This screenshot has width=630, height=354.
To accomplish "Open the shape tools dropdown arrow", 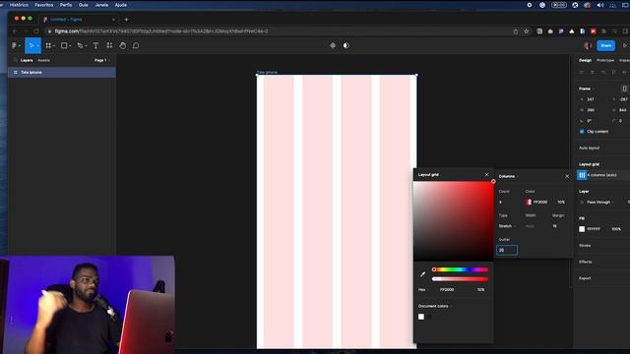I will (70, 46).
